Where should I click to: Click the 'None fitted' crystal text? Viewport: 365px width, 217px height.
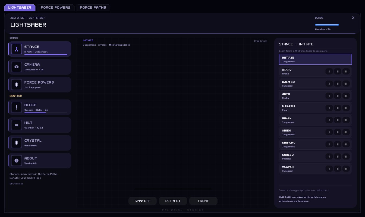(x=30, y=146)
